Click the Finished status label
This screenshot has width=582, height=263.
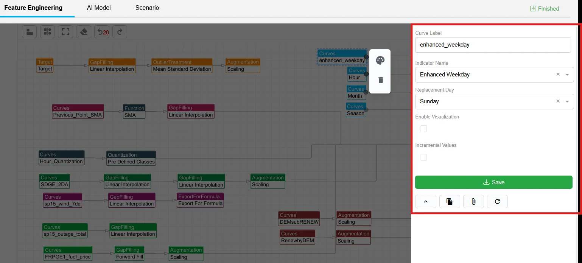(548, 8)
